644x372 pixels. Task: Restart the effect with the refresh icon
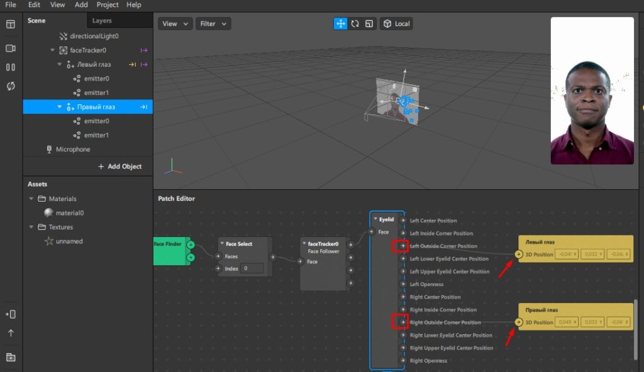pos(11,86)
